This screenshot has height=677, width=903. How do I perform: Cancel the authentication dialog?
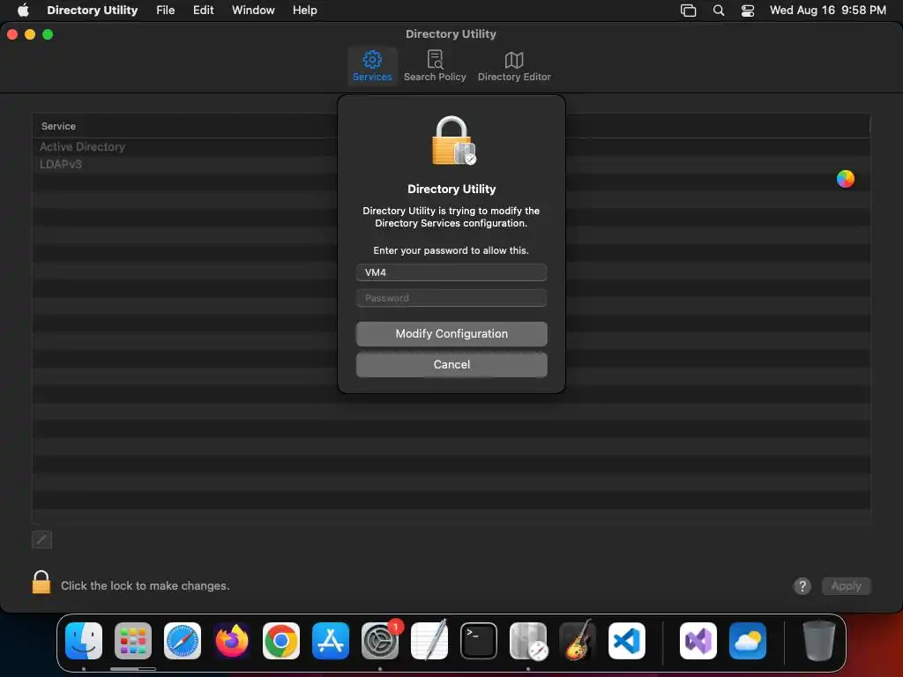[x=451, y=364]
